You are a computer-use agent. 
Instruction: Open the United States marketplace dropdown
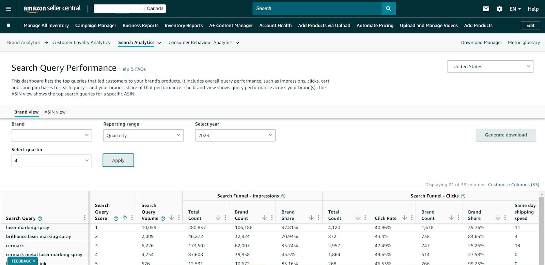point(490,67)
